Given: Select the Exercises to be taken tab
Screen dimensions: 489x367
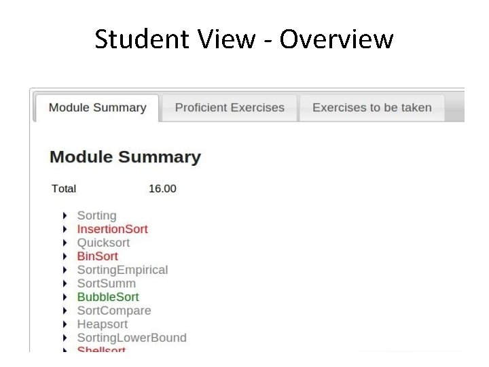Looking at the screenshot, I should pos(372,107).
